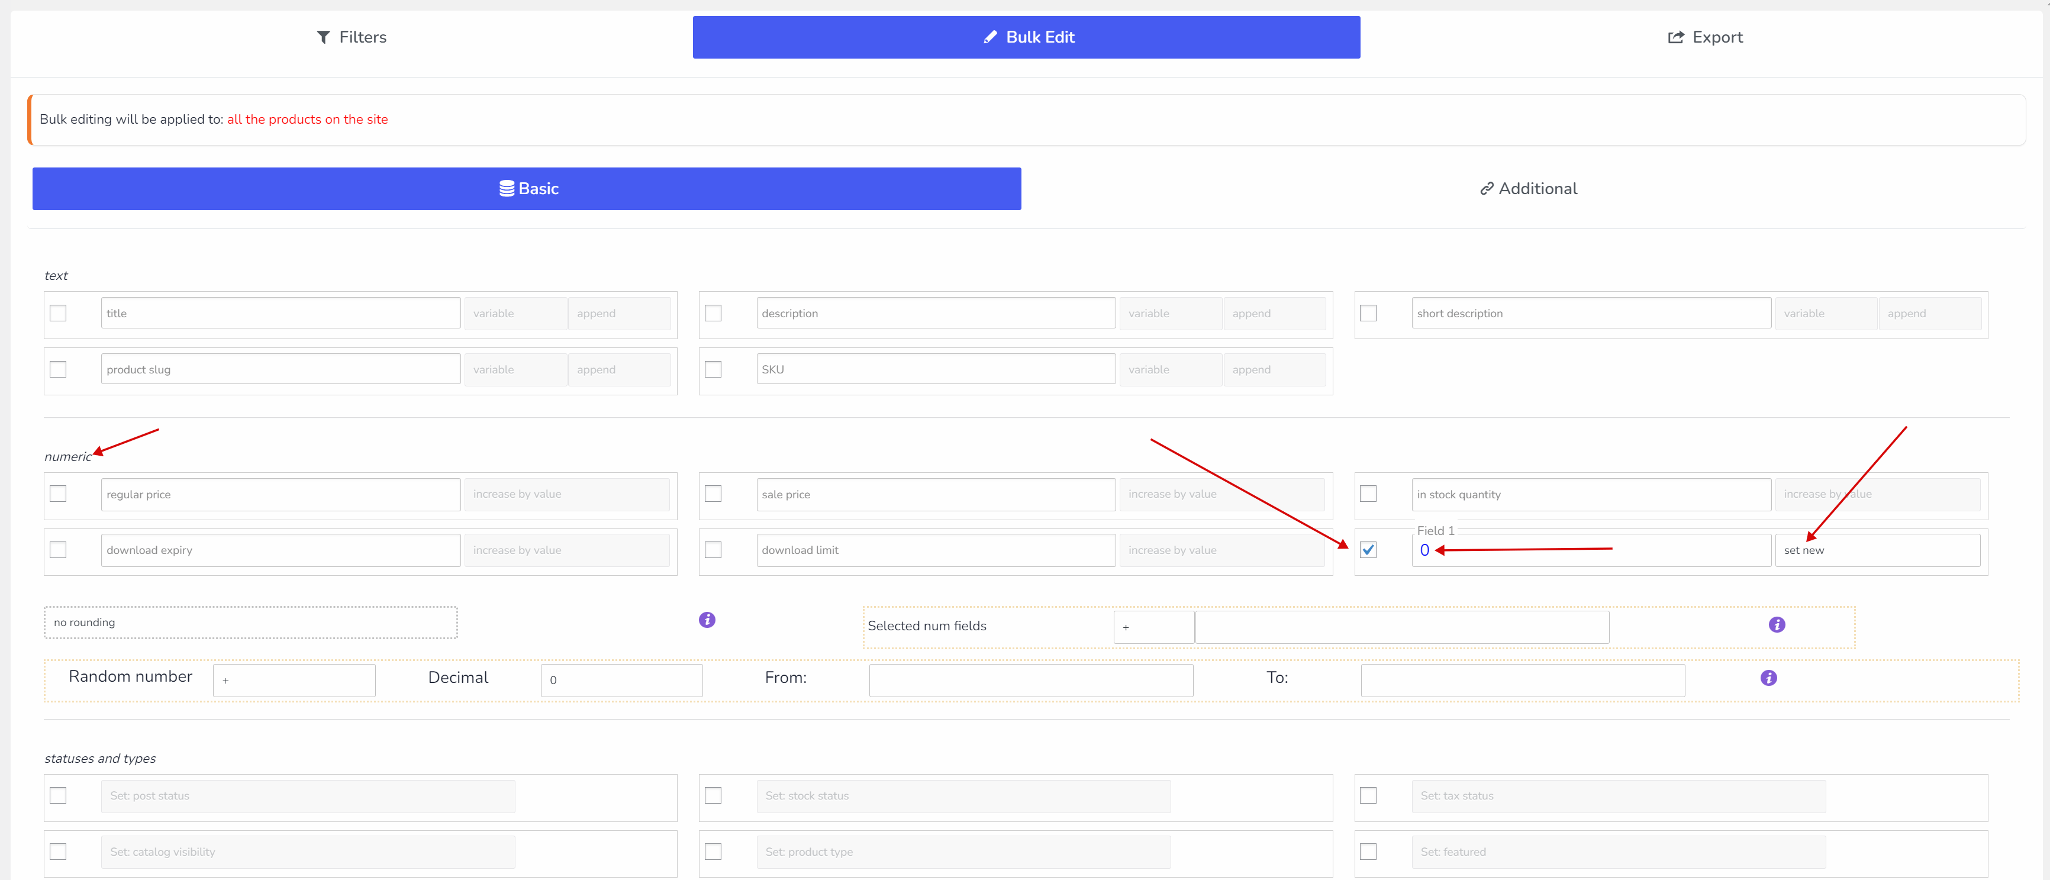Check the regular price checkbox
This screenshot has height=880, width=2050.
[x=58, y=494]
